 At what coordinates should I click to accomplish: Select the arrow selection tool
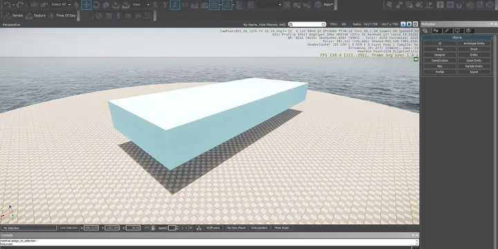click(x=77, y=5)
